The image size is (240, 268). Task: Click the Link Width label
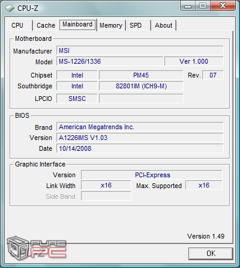tap(61, 186)
